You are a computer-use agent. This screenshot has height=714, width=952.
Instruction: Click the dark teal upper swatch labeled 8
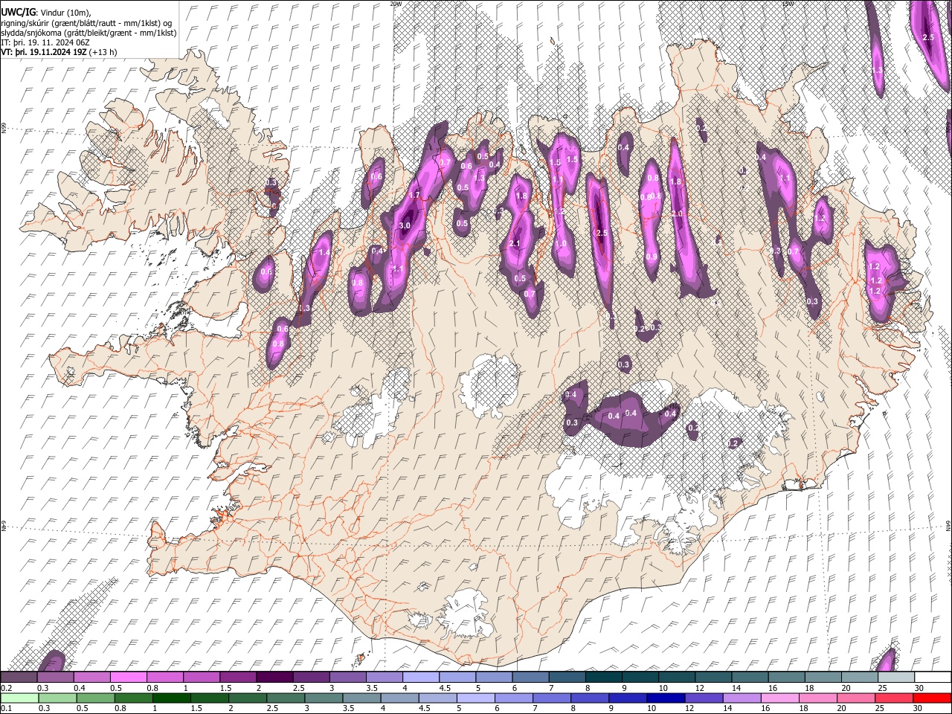pos(602,678)
